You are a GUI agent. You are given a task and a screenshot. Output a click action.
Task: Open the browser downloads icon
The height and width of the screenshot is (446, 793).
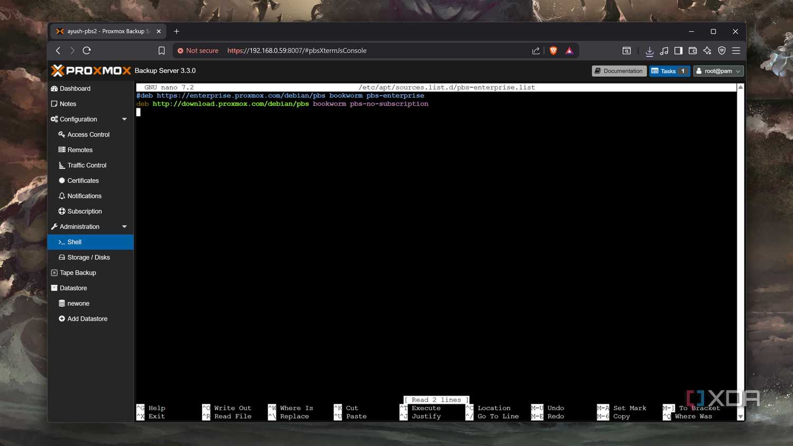(x=649, y=51)
